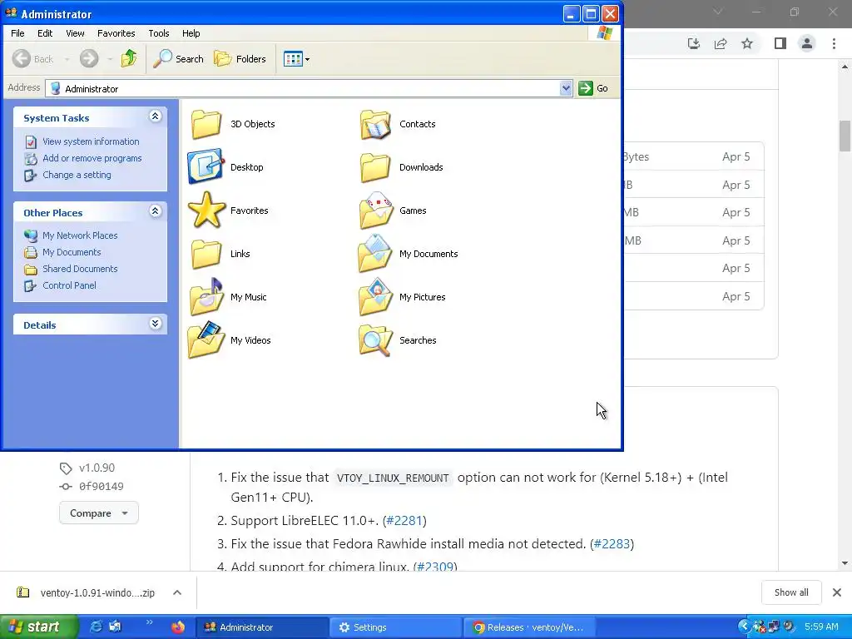
Task: Select the My Videos folder icon
Action: point(206,340)
